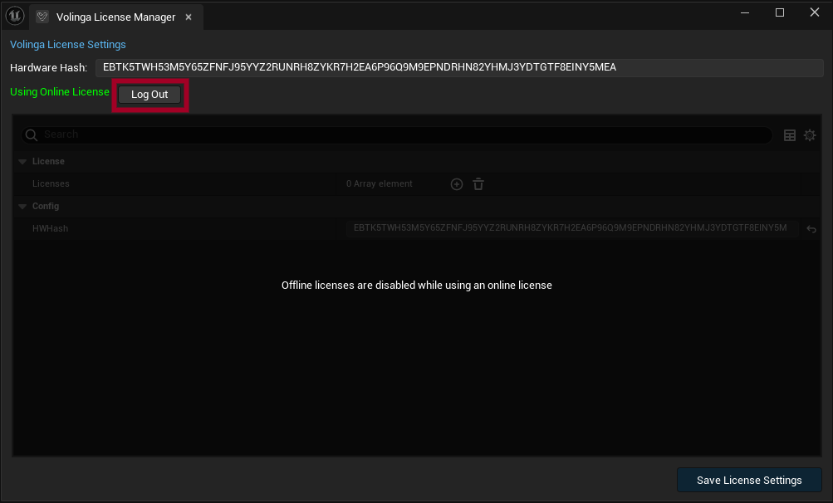Add an element to the Licenses array

coord(457,184)
